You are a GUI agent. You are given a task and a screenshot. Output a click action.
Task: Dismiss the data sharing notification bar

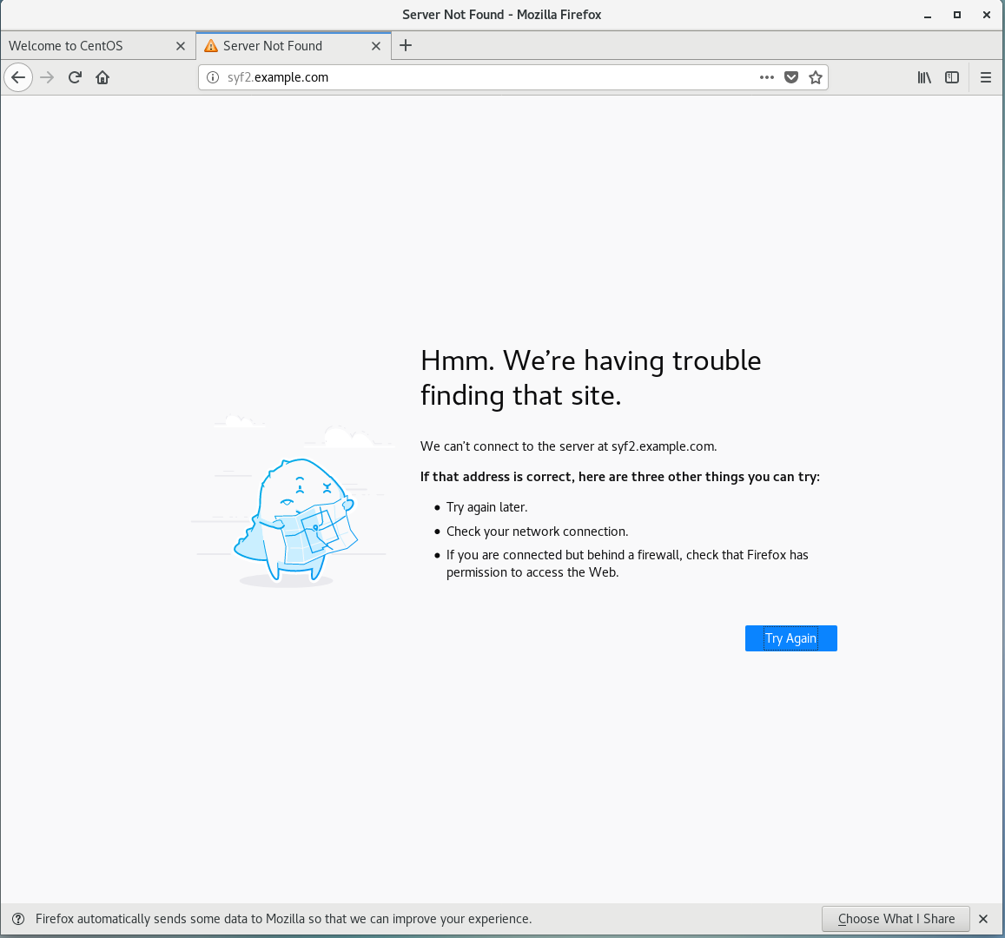(x=983, y=919)
